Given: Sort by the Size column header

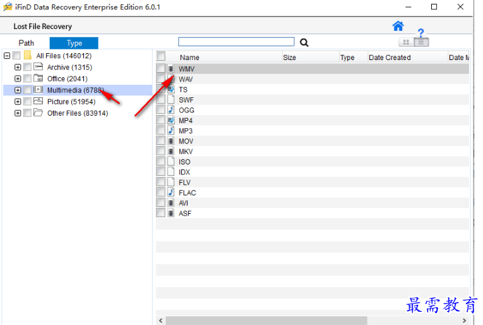Looking at the screenshot, I should click(290, 58).
